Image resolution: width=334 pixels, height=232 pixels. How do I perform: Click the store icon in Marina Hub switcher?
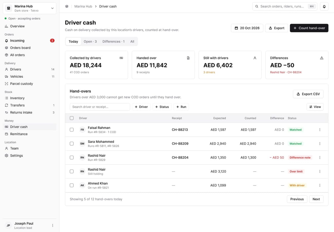point(8,8)
